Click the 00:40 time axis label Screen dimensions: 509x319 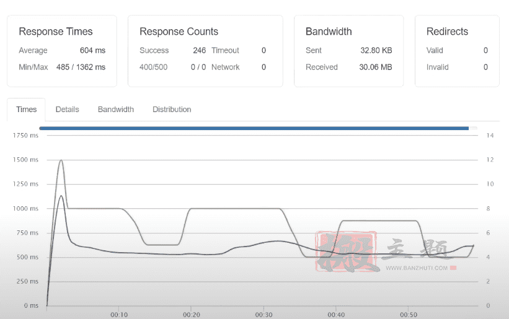[x=336, y=315]
